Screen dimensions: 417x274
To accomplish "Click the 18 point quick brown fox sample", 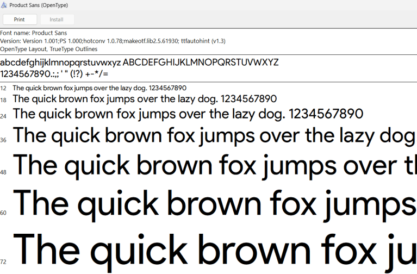I will click(145, 99).
